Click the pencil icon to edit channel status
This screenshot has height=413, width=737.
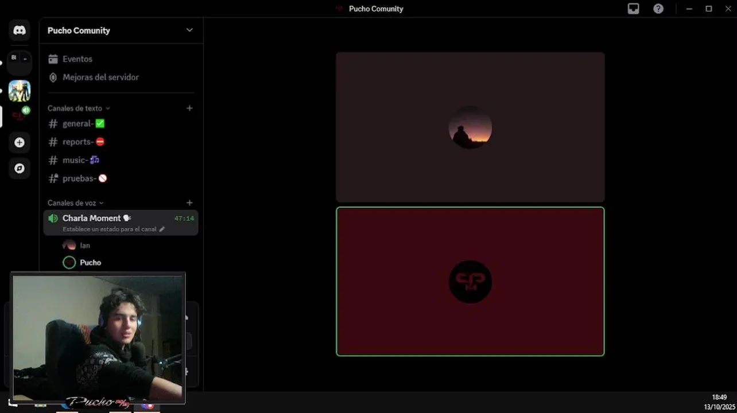162,229
